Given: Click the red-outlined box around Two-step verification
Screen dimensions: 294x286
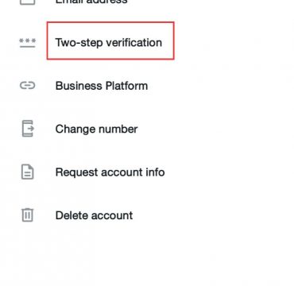Looking at the screenshot, I should [x=110, y=41].
